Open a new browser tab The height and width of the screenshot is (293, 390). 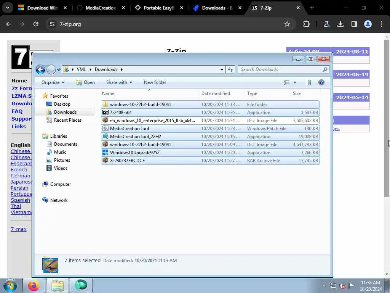coord(312,8)
